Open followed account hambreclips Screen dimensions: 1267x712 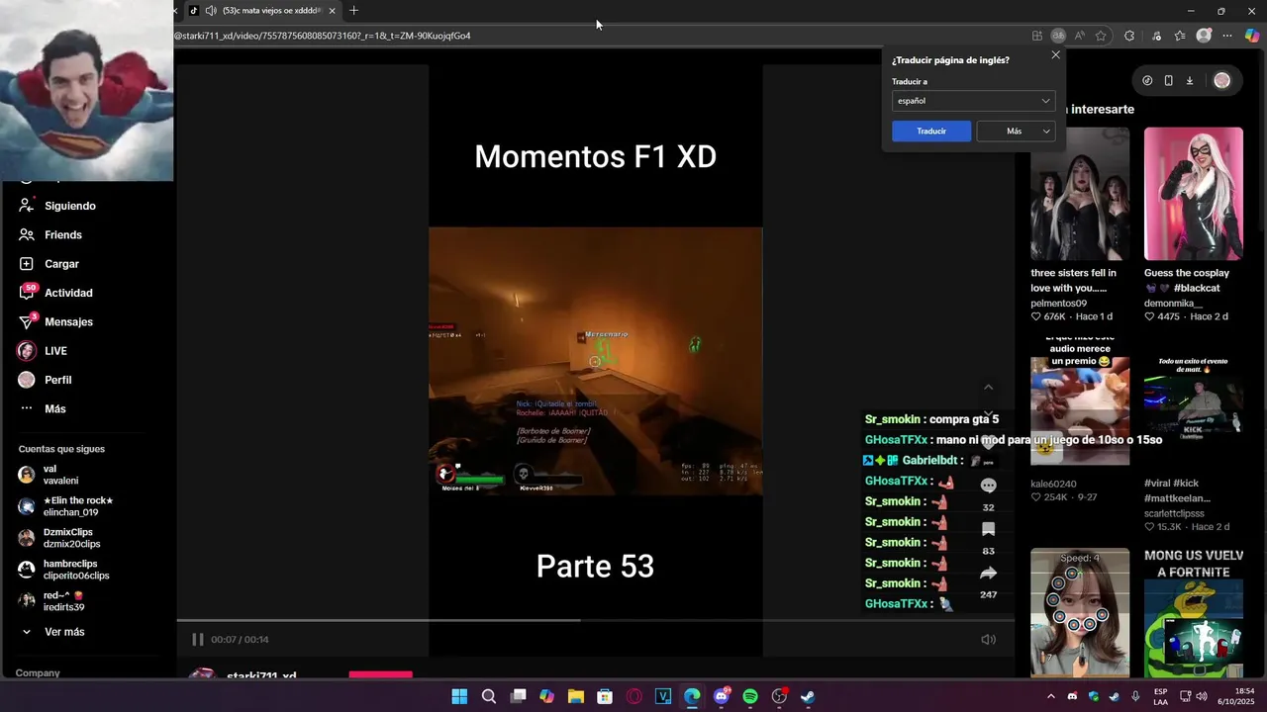click(63, 570)
